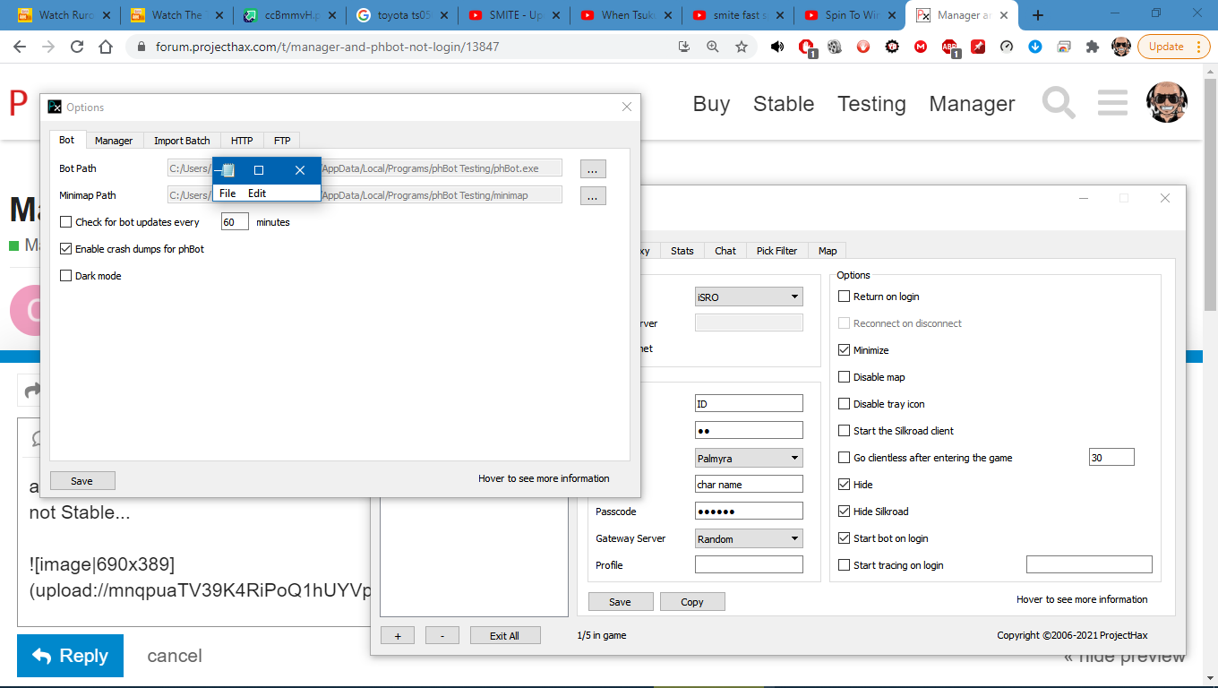Open the Chrome extensions puzzle icon
Screen dimensions: 1218x688
(x=1092, y=47)
